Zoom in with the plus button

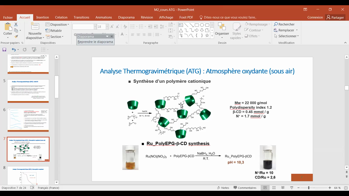pyautogui.click(x=330, y=188)
